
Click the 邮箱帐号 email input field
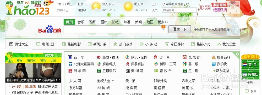coord(179,10)
